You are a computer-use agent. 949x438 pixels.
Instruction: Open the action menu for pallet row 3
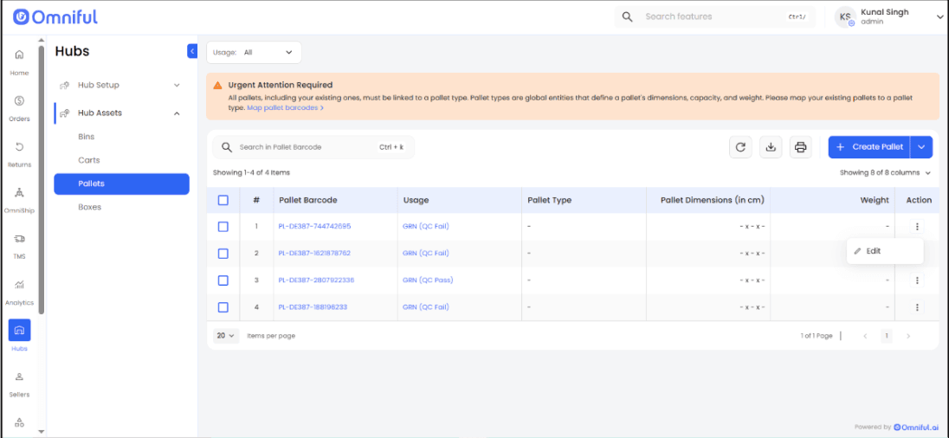click(x=917, y=280)
